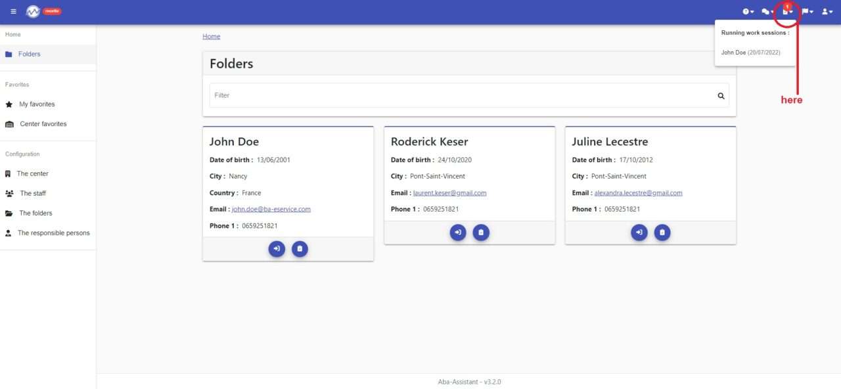
Task: Click the clipboard icon on Roderick Keser's card
Action: tap(481, 232)
